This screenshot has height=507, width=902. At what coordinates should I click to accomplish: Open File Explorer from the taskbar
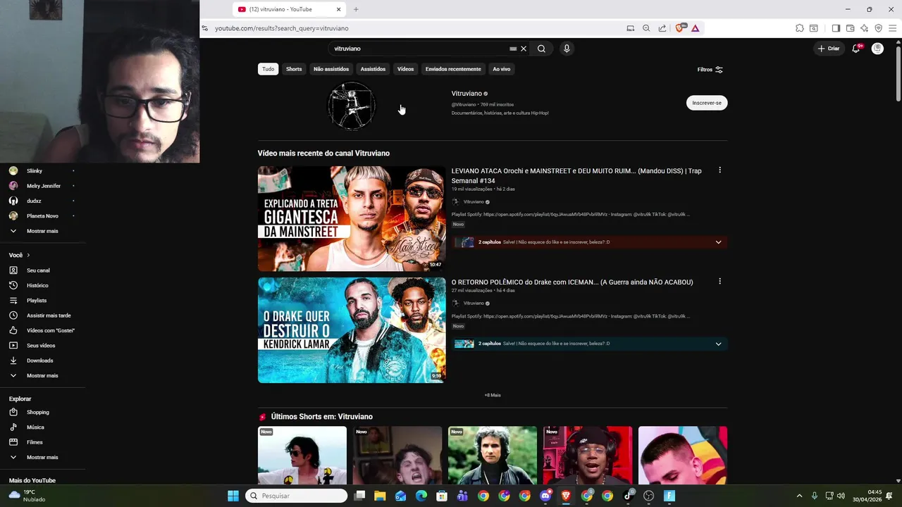(x=380, y=496)
